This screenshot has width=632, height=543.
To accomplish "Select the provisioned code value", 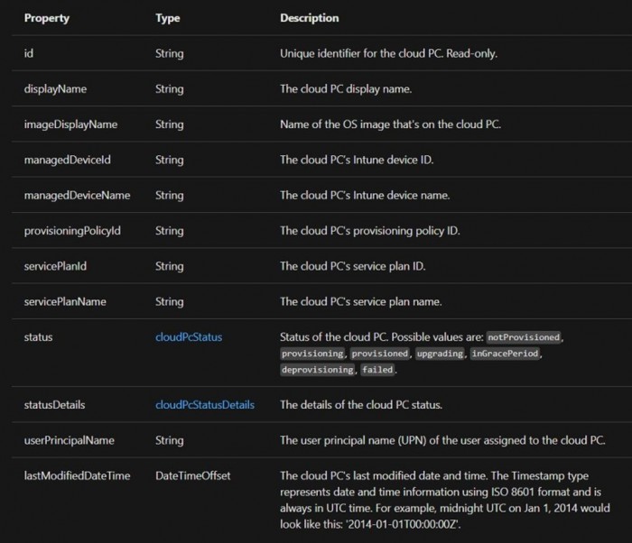I will tap(382, 354).
